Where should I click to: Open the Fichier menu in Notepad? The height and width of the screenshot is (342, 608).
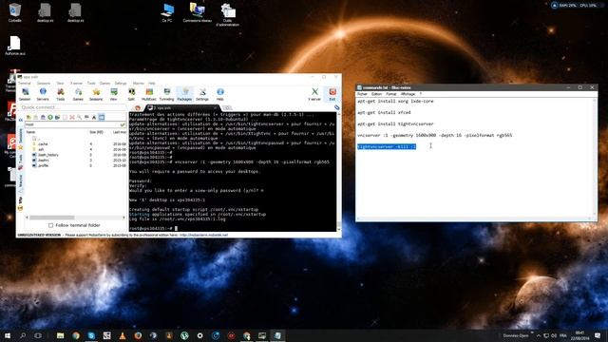pyautogui.click(x=362, y=94)
